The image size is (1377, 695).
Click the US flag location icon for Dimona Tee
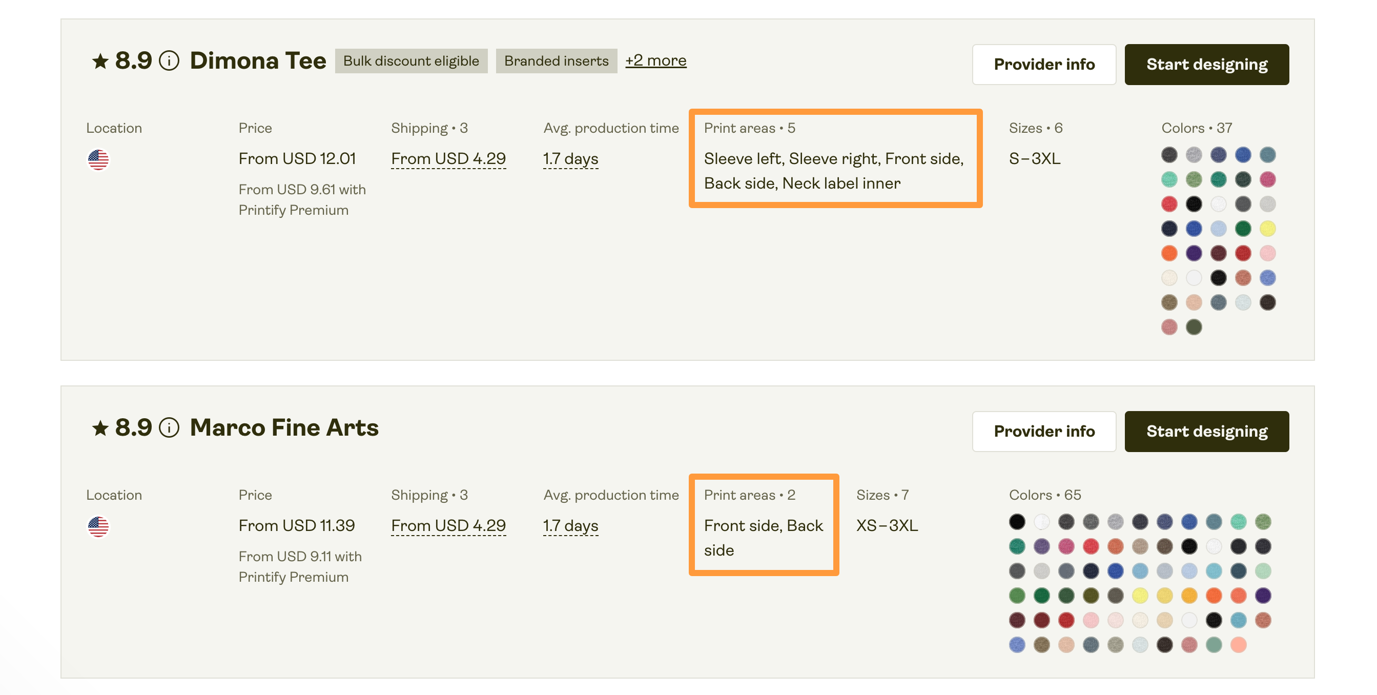click(x=98, y=159)
